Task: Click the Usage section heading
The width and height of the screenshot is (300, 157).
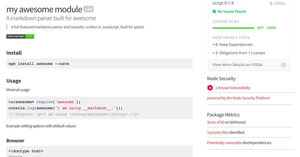Action: click(13, 81)
